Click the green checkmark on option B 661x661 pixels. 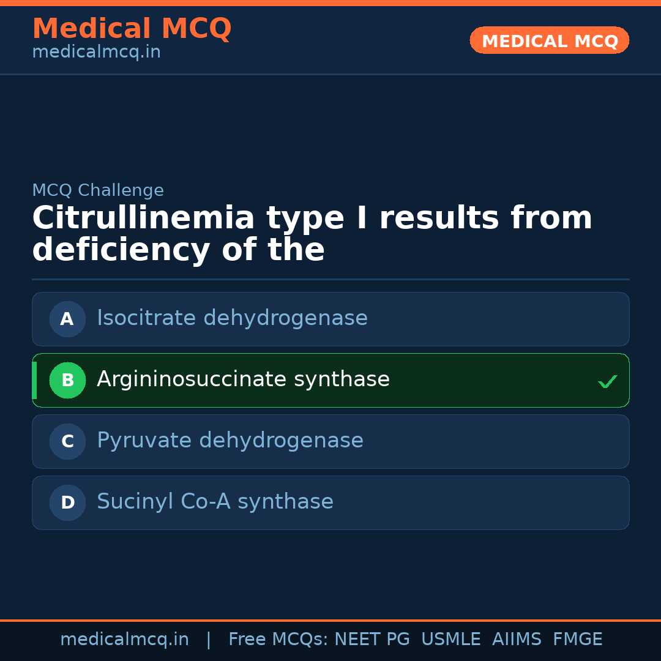click(607, 381)
